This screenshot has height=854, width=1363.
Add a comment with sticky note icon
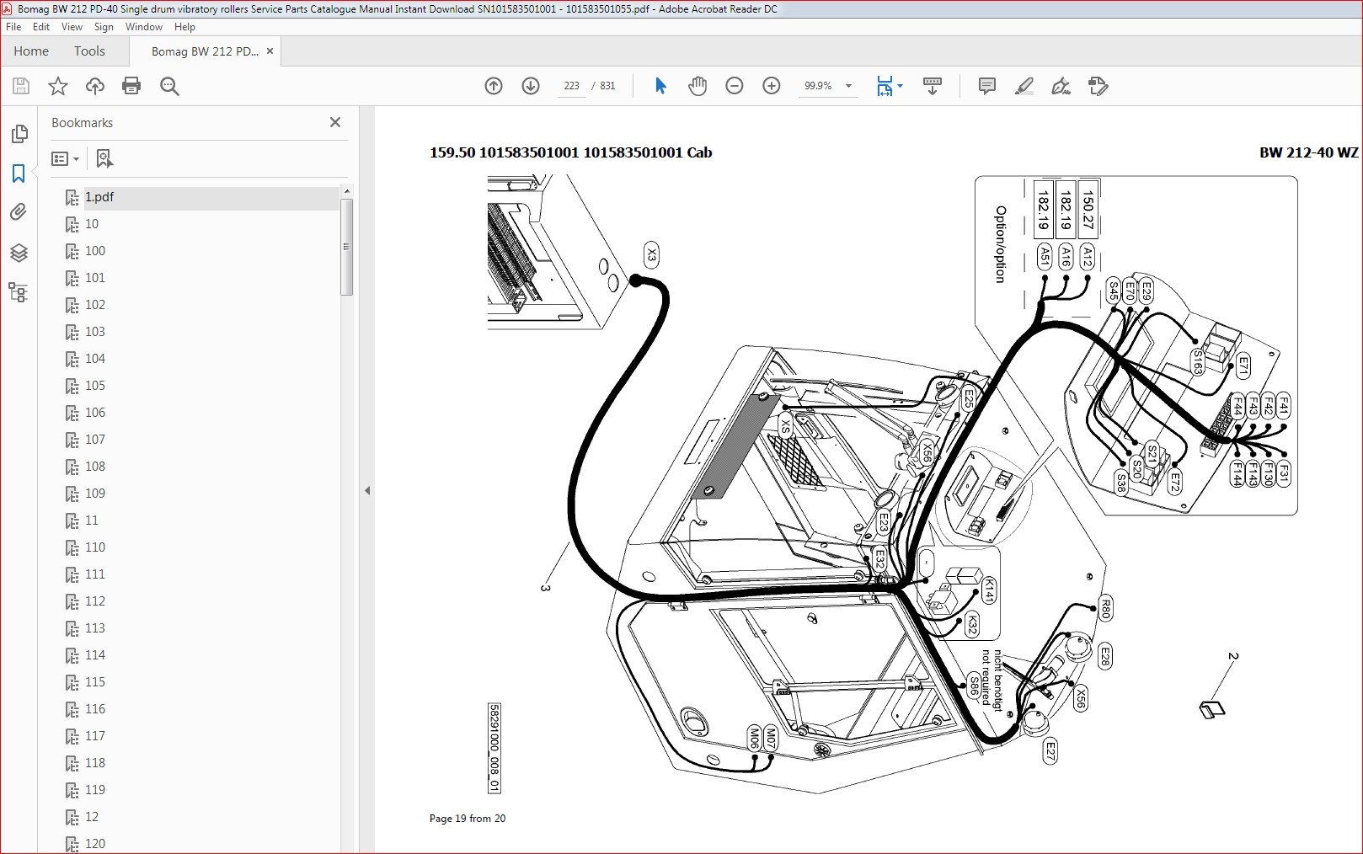[987, 86]
